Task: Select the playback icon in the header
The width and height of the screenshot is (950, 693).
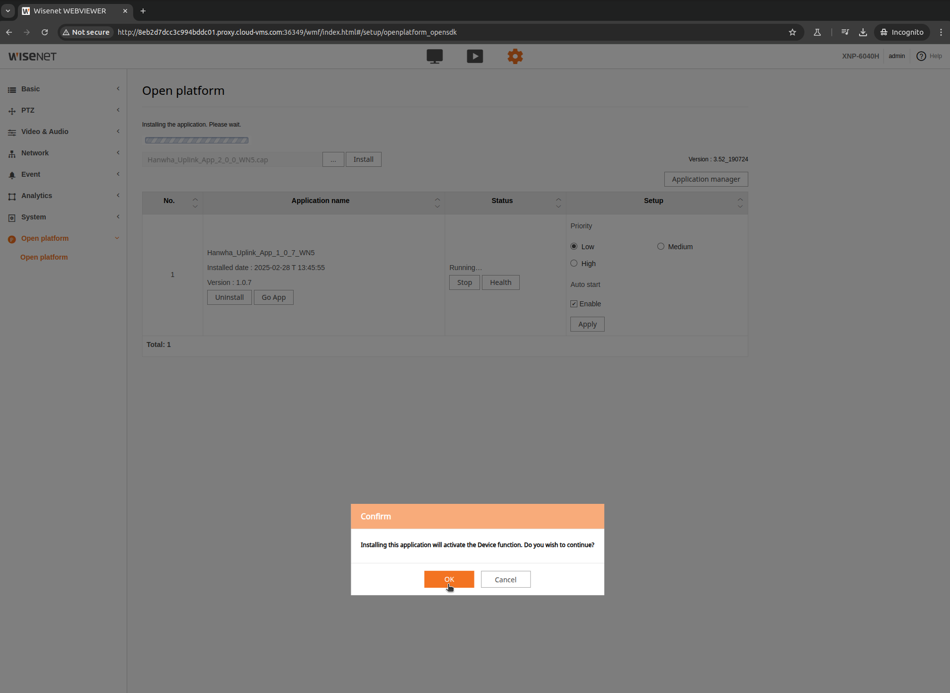Action: coord(475,56)
